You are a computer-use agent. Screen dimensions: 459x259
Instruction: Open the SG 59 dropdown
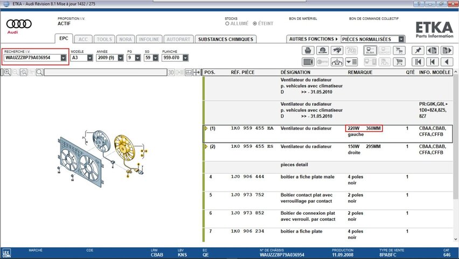click(x=156, y=58)
